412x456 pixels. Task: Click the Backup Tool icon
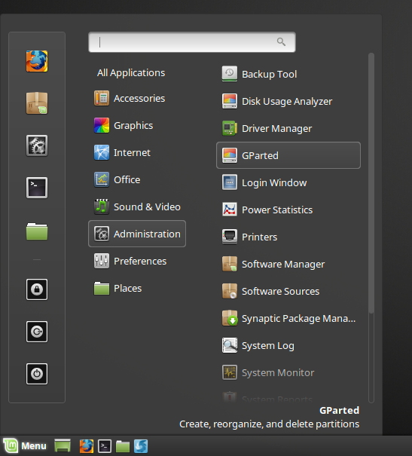point(230,74)
